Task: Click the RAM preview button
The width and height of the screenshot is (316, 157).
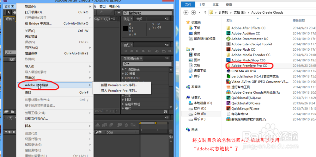Action: [x=170, y=51]
